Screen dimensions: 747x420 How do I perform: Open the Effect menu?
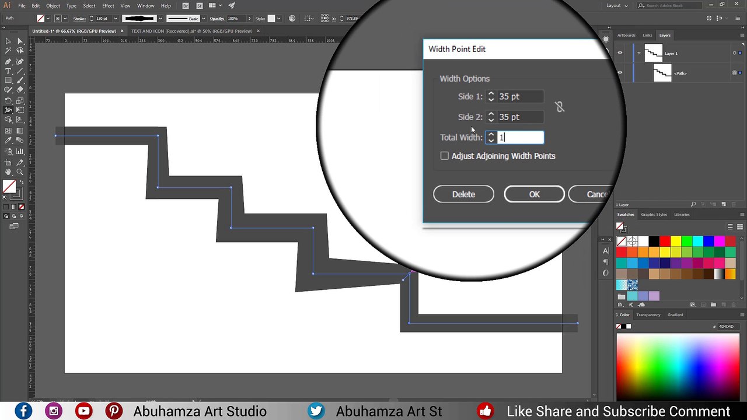click(x=108, y=6)
